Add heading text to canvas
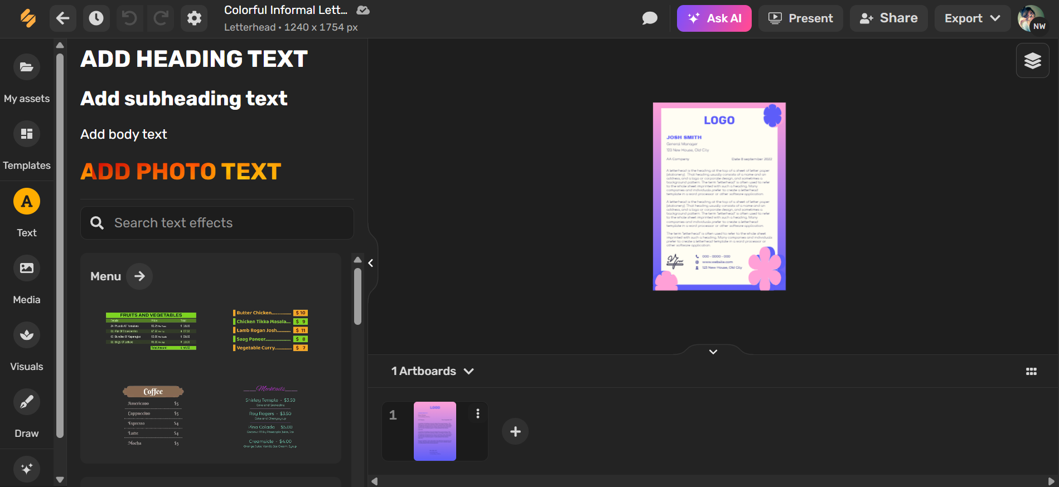This screenshot has height=487, width=1059. [194, 59]
